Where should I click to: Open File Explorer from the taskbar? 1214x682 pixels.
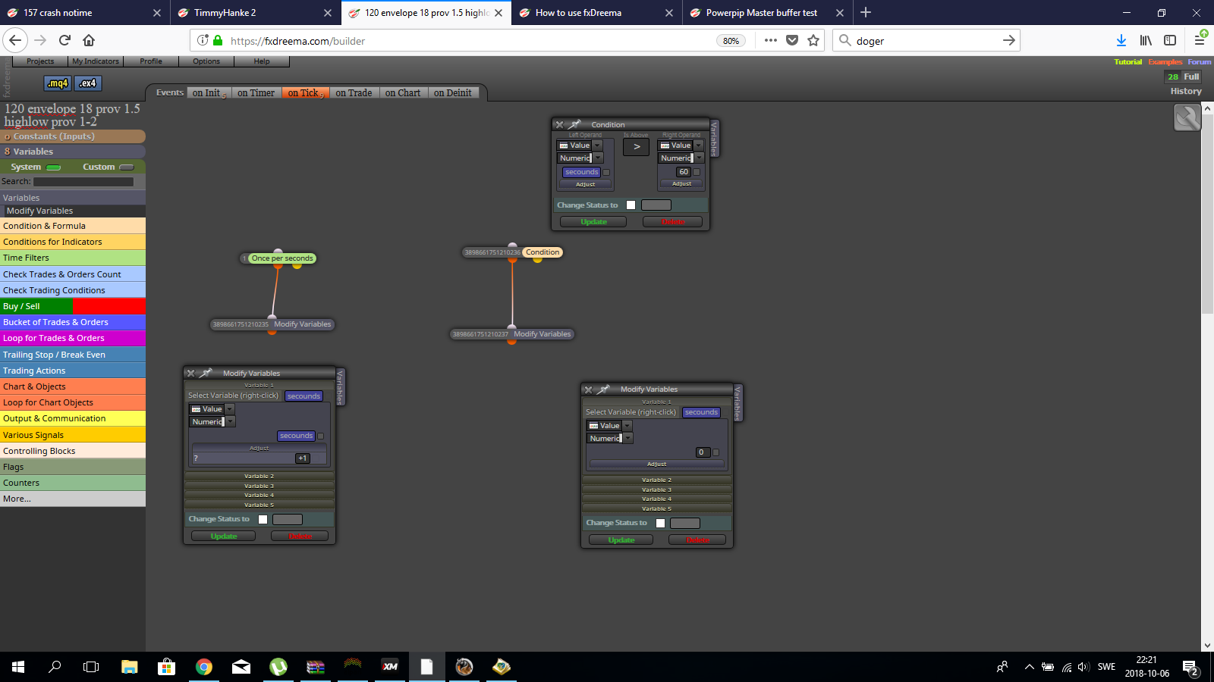130,667
